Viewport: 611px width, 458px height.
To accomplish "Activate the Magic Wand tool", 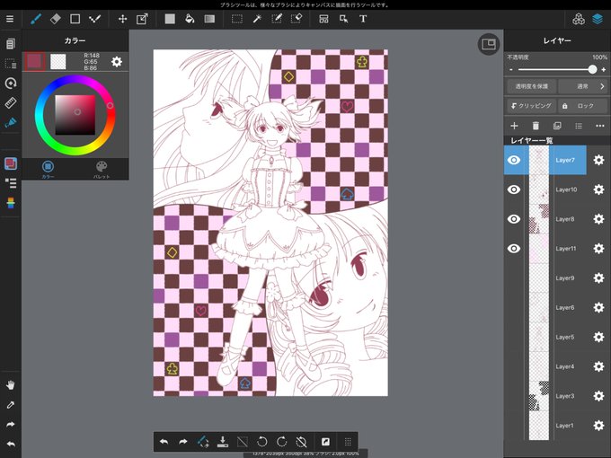I will click(x=257, y=19).
